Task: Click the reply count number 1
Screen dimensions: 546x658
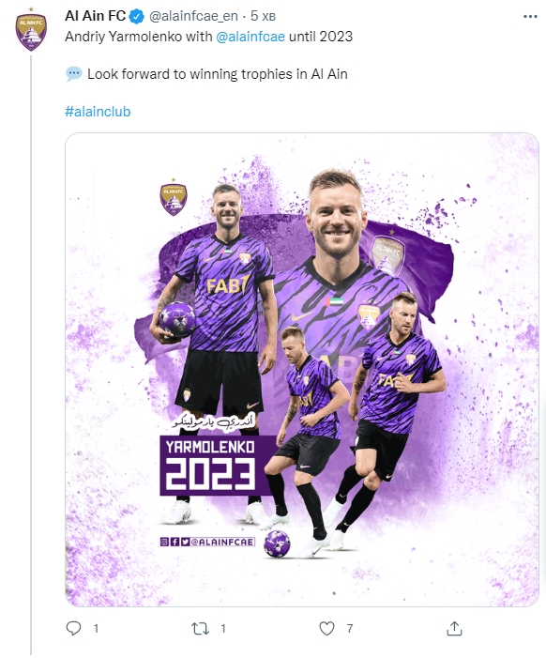Action: click(96, 628)
